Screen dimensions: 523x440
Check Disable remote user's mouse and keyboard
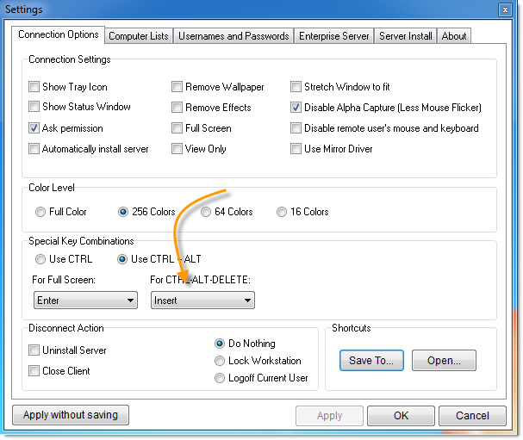tap(296, 128)
